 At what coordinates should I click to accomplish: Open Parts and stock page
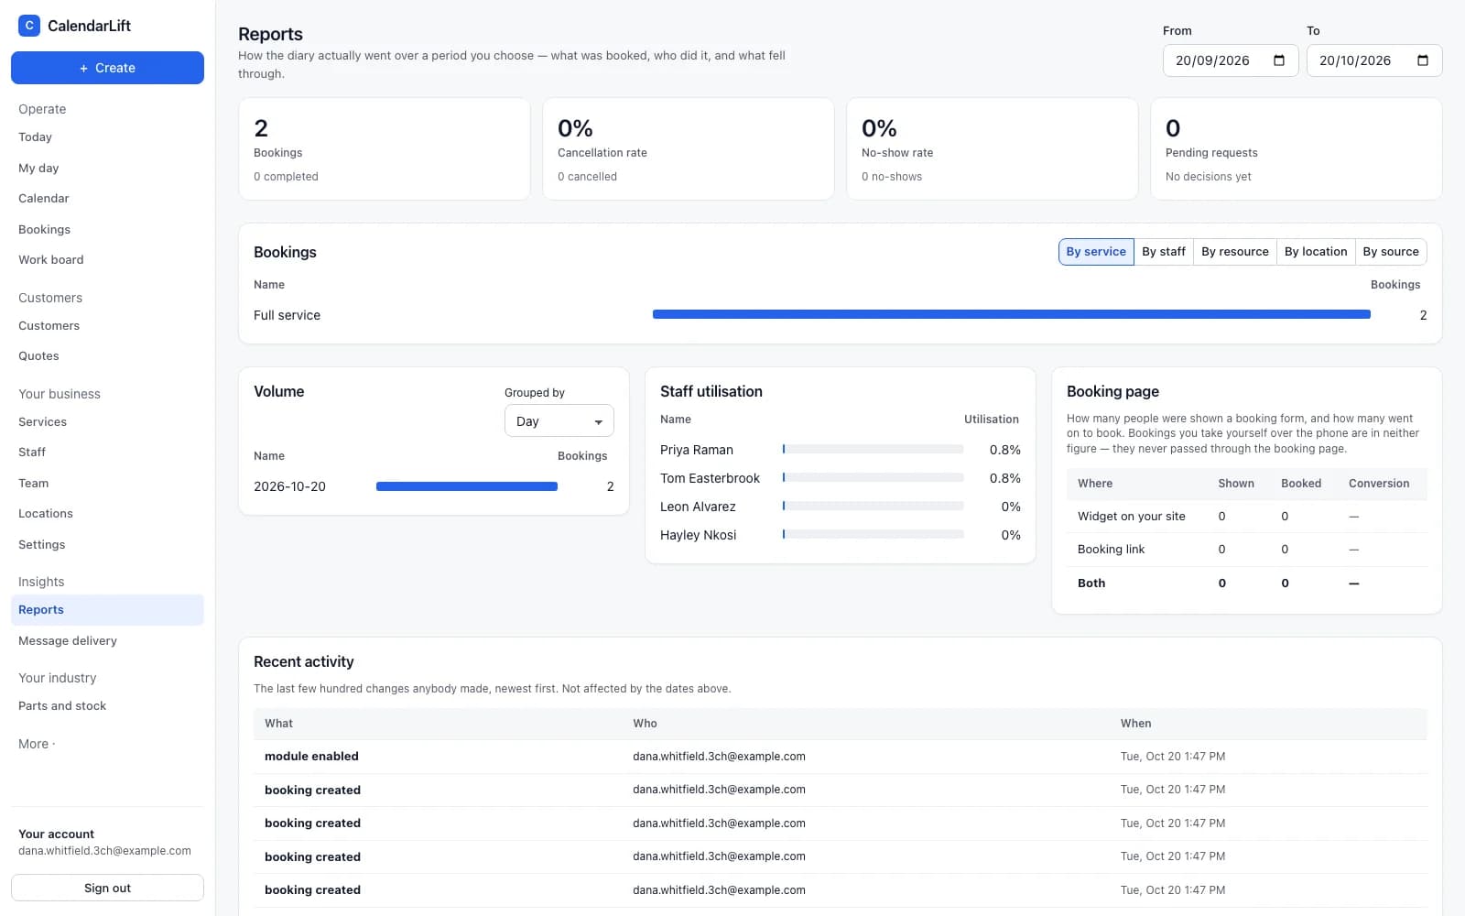(x=107, y=706)
